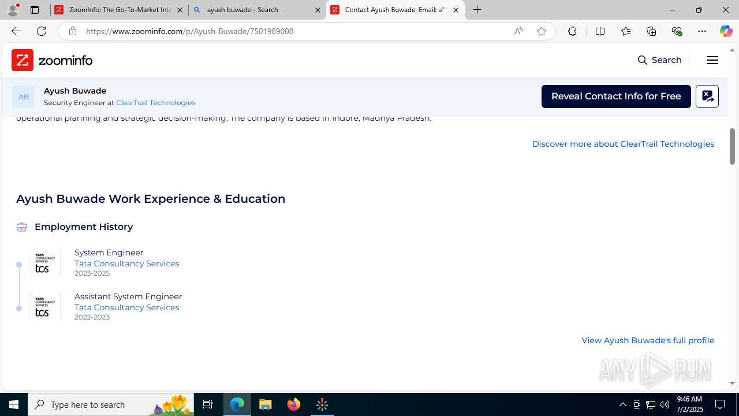The height and width of the screenshot is (416, 739).
Task: Open Edge Settings and more menu
Action: (x=702, y=31)
